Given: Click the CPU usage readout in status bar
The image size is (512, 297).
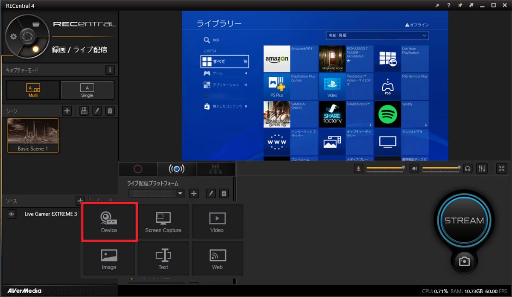Looking at the screenshot, I should tap(435, 291).
